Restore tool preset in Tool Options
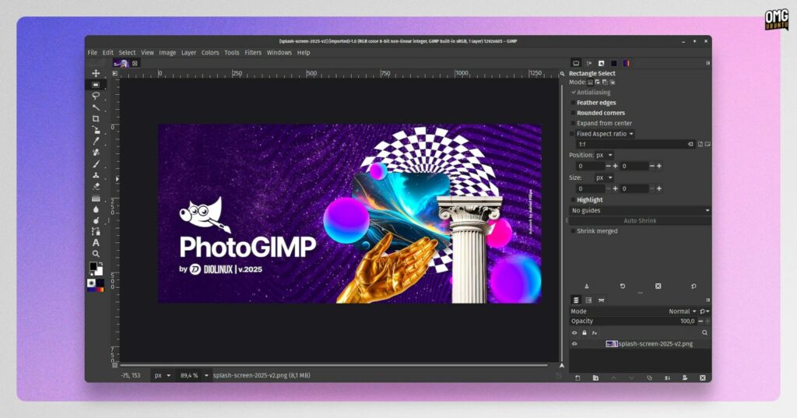Screen dimensions: 797x418 [622, 286]
